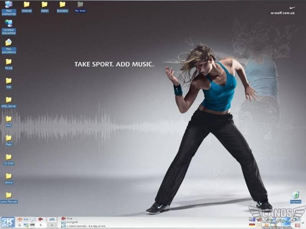This screenshot has width=306, height=229.
Task: Open the Arhive folder
Action: [x=8, y=176]
